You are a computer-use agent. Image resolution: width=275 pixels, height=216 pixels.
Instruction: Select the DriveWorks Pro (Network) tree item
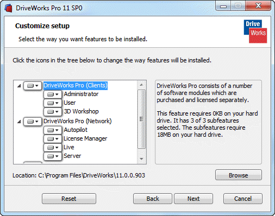pyautogui.click(x=78, y=121)
